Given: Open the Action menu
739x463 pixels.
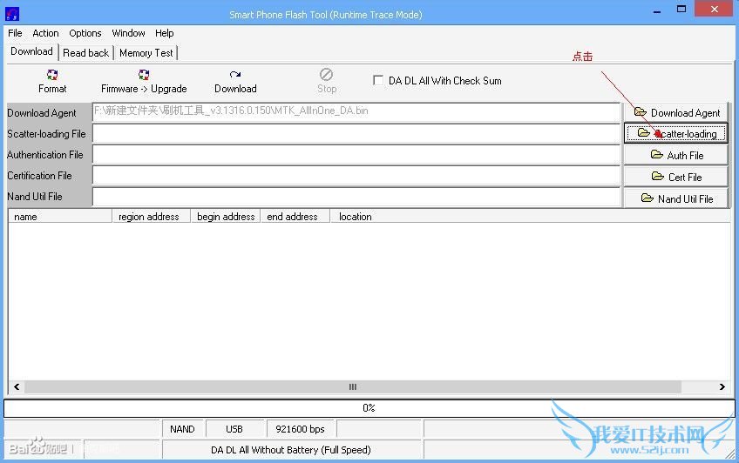Looking at the screenshot, I should 46,33.
